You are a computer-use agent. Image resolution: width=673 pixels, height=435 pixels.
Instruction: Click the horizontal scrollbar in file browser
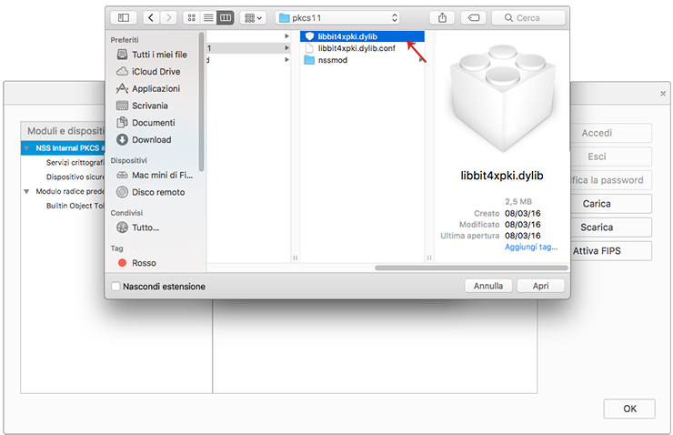coord(471,268)
